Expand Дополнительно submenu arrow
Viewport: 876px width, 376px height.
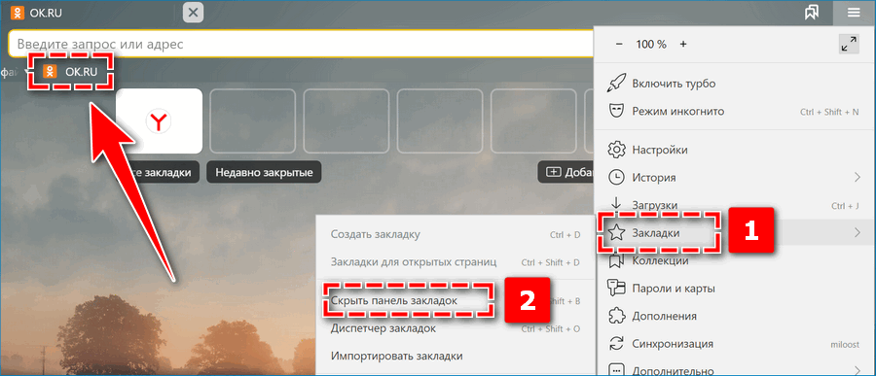pyautogui.click(x=858, y=369)
